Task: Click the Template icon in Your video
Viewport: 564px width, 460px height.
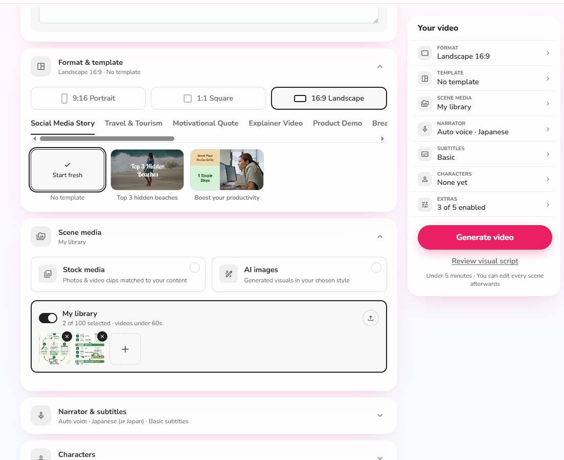Action: (425, 79)
